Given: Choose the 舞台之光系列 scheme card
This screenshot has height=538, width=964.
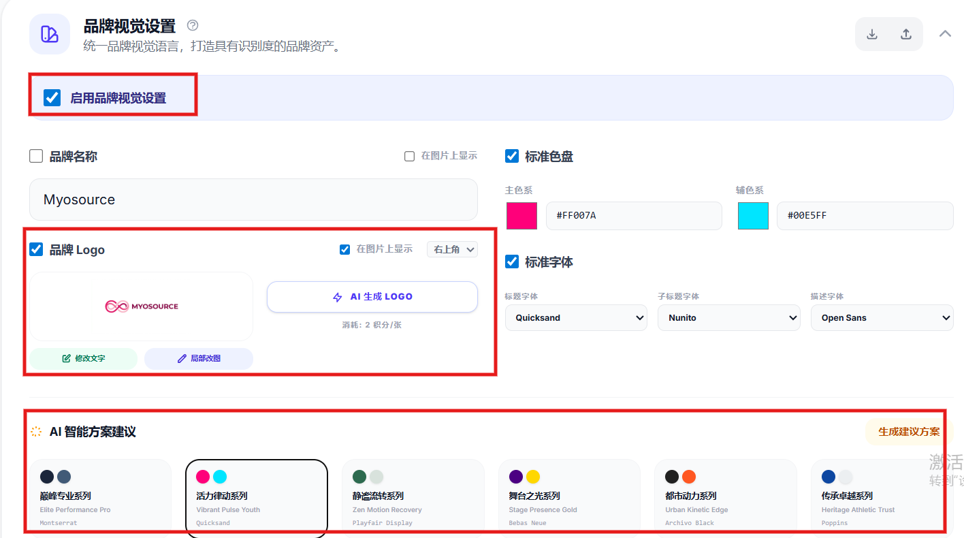Looking at the screenshot, I should click(x=569, y=496).
